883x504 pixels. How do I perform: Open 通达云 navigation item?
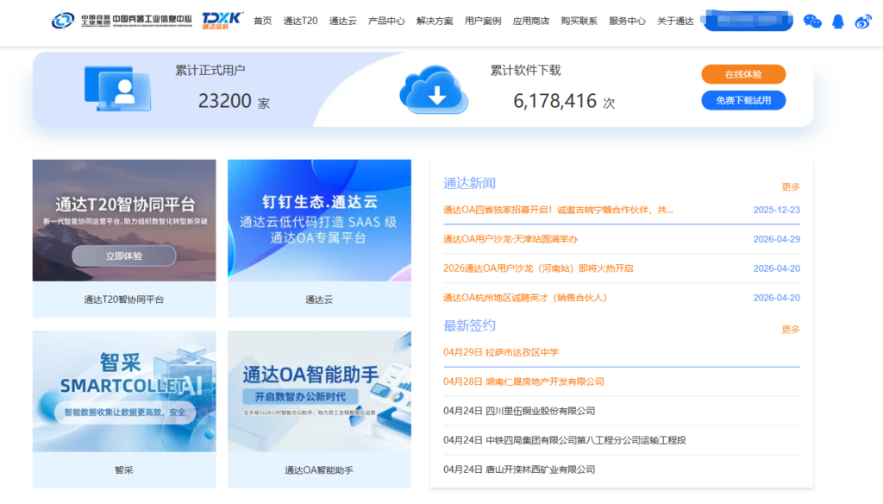tap(343, 21)
